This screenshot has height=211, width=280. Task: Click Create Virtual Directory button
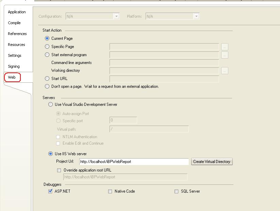point(212,162)
